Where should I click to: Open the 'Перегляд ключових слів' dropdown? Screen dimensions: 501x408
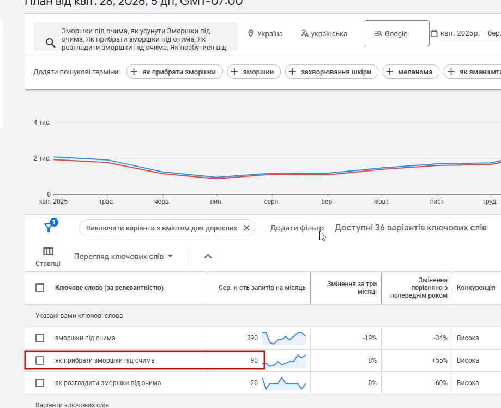pos(124,256)
